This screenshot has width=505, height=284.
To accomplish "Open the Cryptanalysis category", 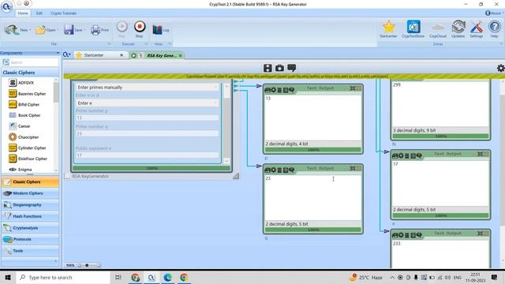I will coord(30,228).
